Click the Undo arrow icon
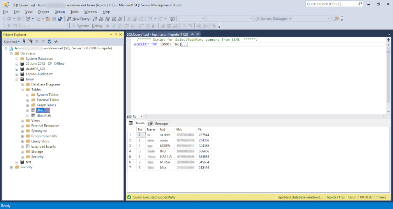 click(150, 19)
